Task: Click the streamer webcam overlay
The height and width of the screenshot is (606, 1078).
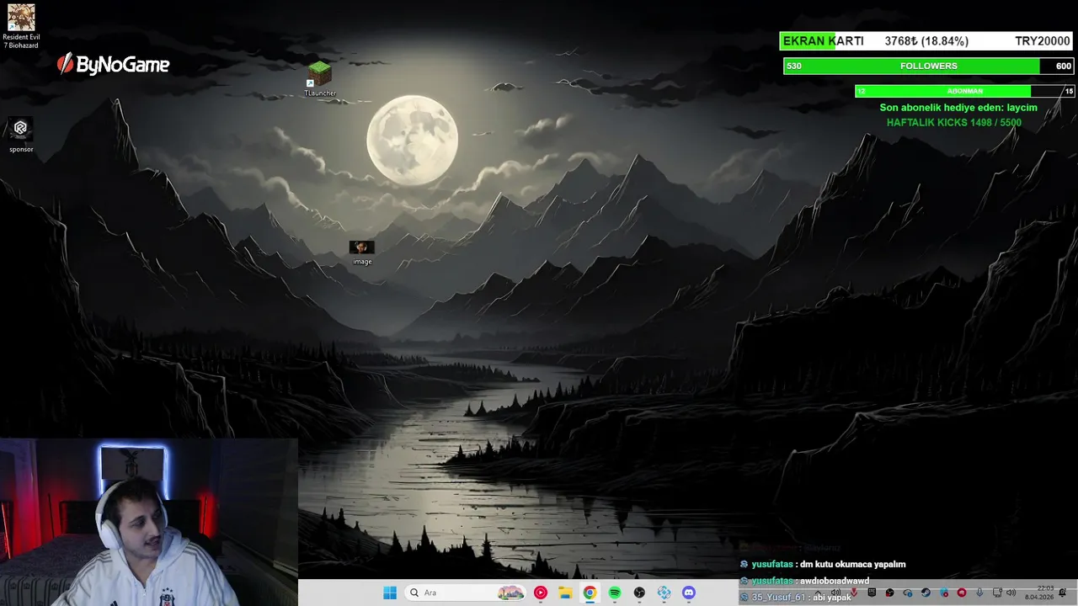Action: [149, 522]
